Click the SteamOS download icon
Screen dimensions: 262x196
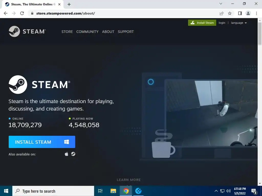[x=73, y=154]
